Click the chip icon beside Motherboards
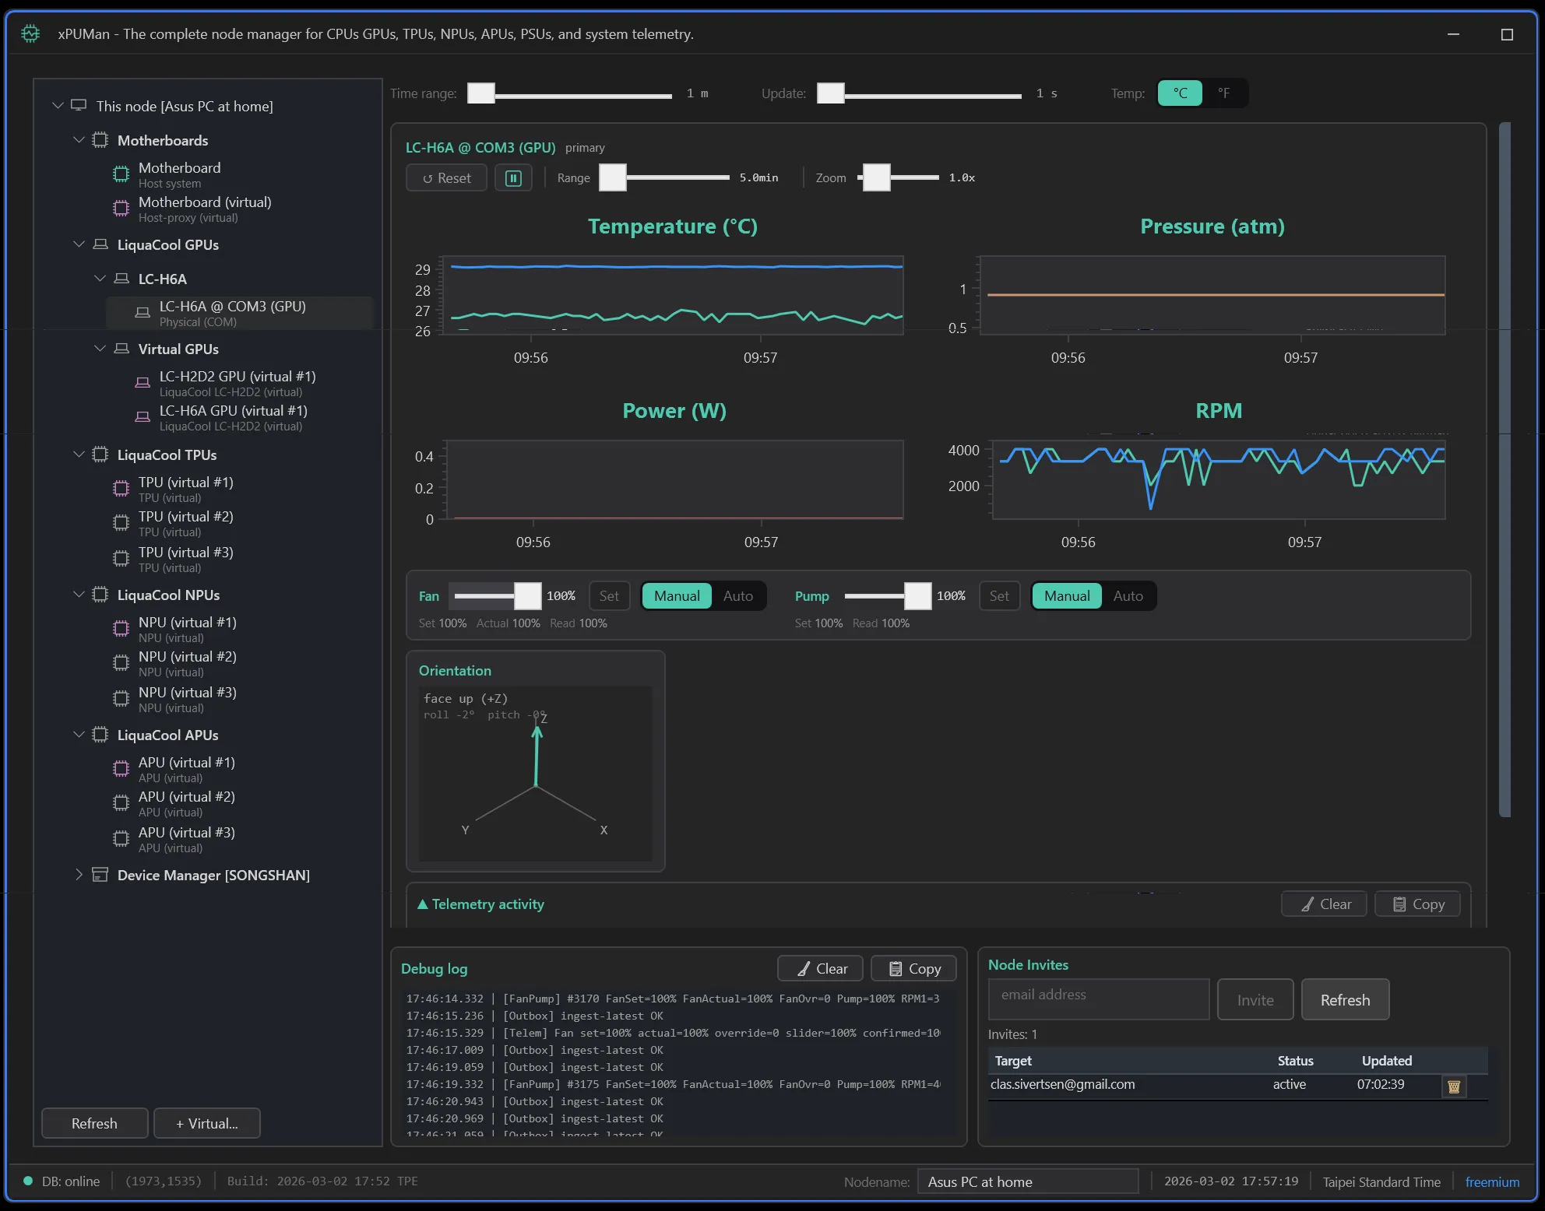Screen dimensions: 1545x1211 pyautogui.click(x=100, y=139)
